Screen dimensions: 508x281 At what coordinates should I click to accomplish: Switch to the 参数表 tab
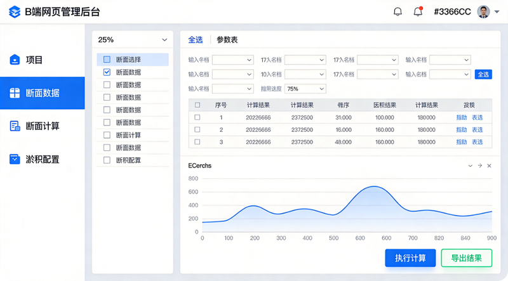227,40
